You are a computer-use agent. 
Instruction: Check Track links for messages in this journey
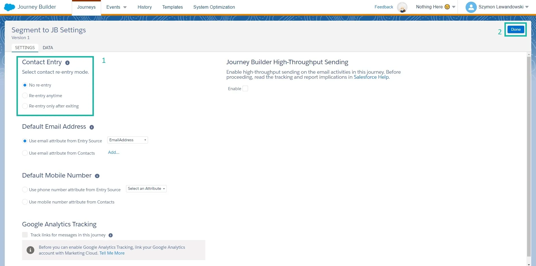tap(25, 235)
